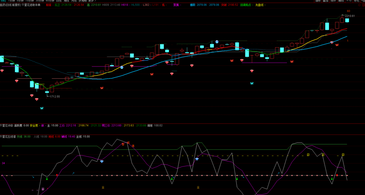Collapse the 星花评级 indicator panel triangle
The image size is (365, 195).
tap(1, 125)
